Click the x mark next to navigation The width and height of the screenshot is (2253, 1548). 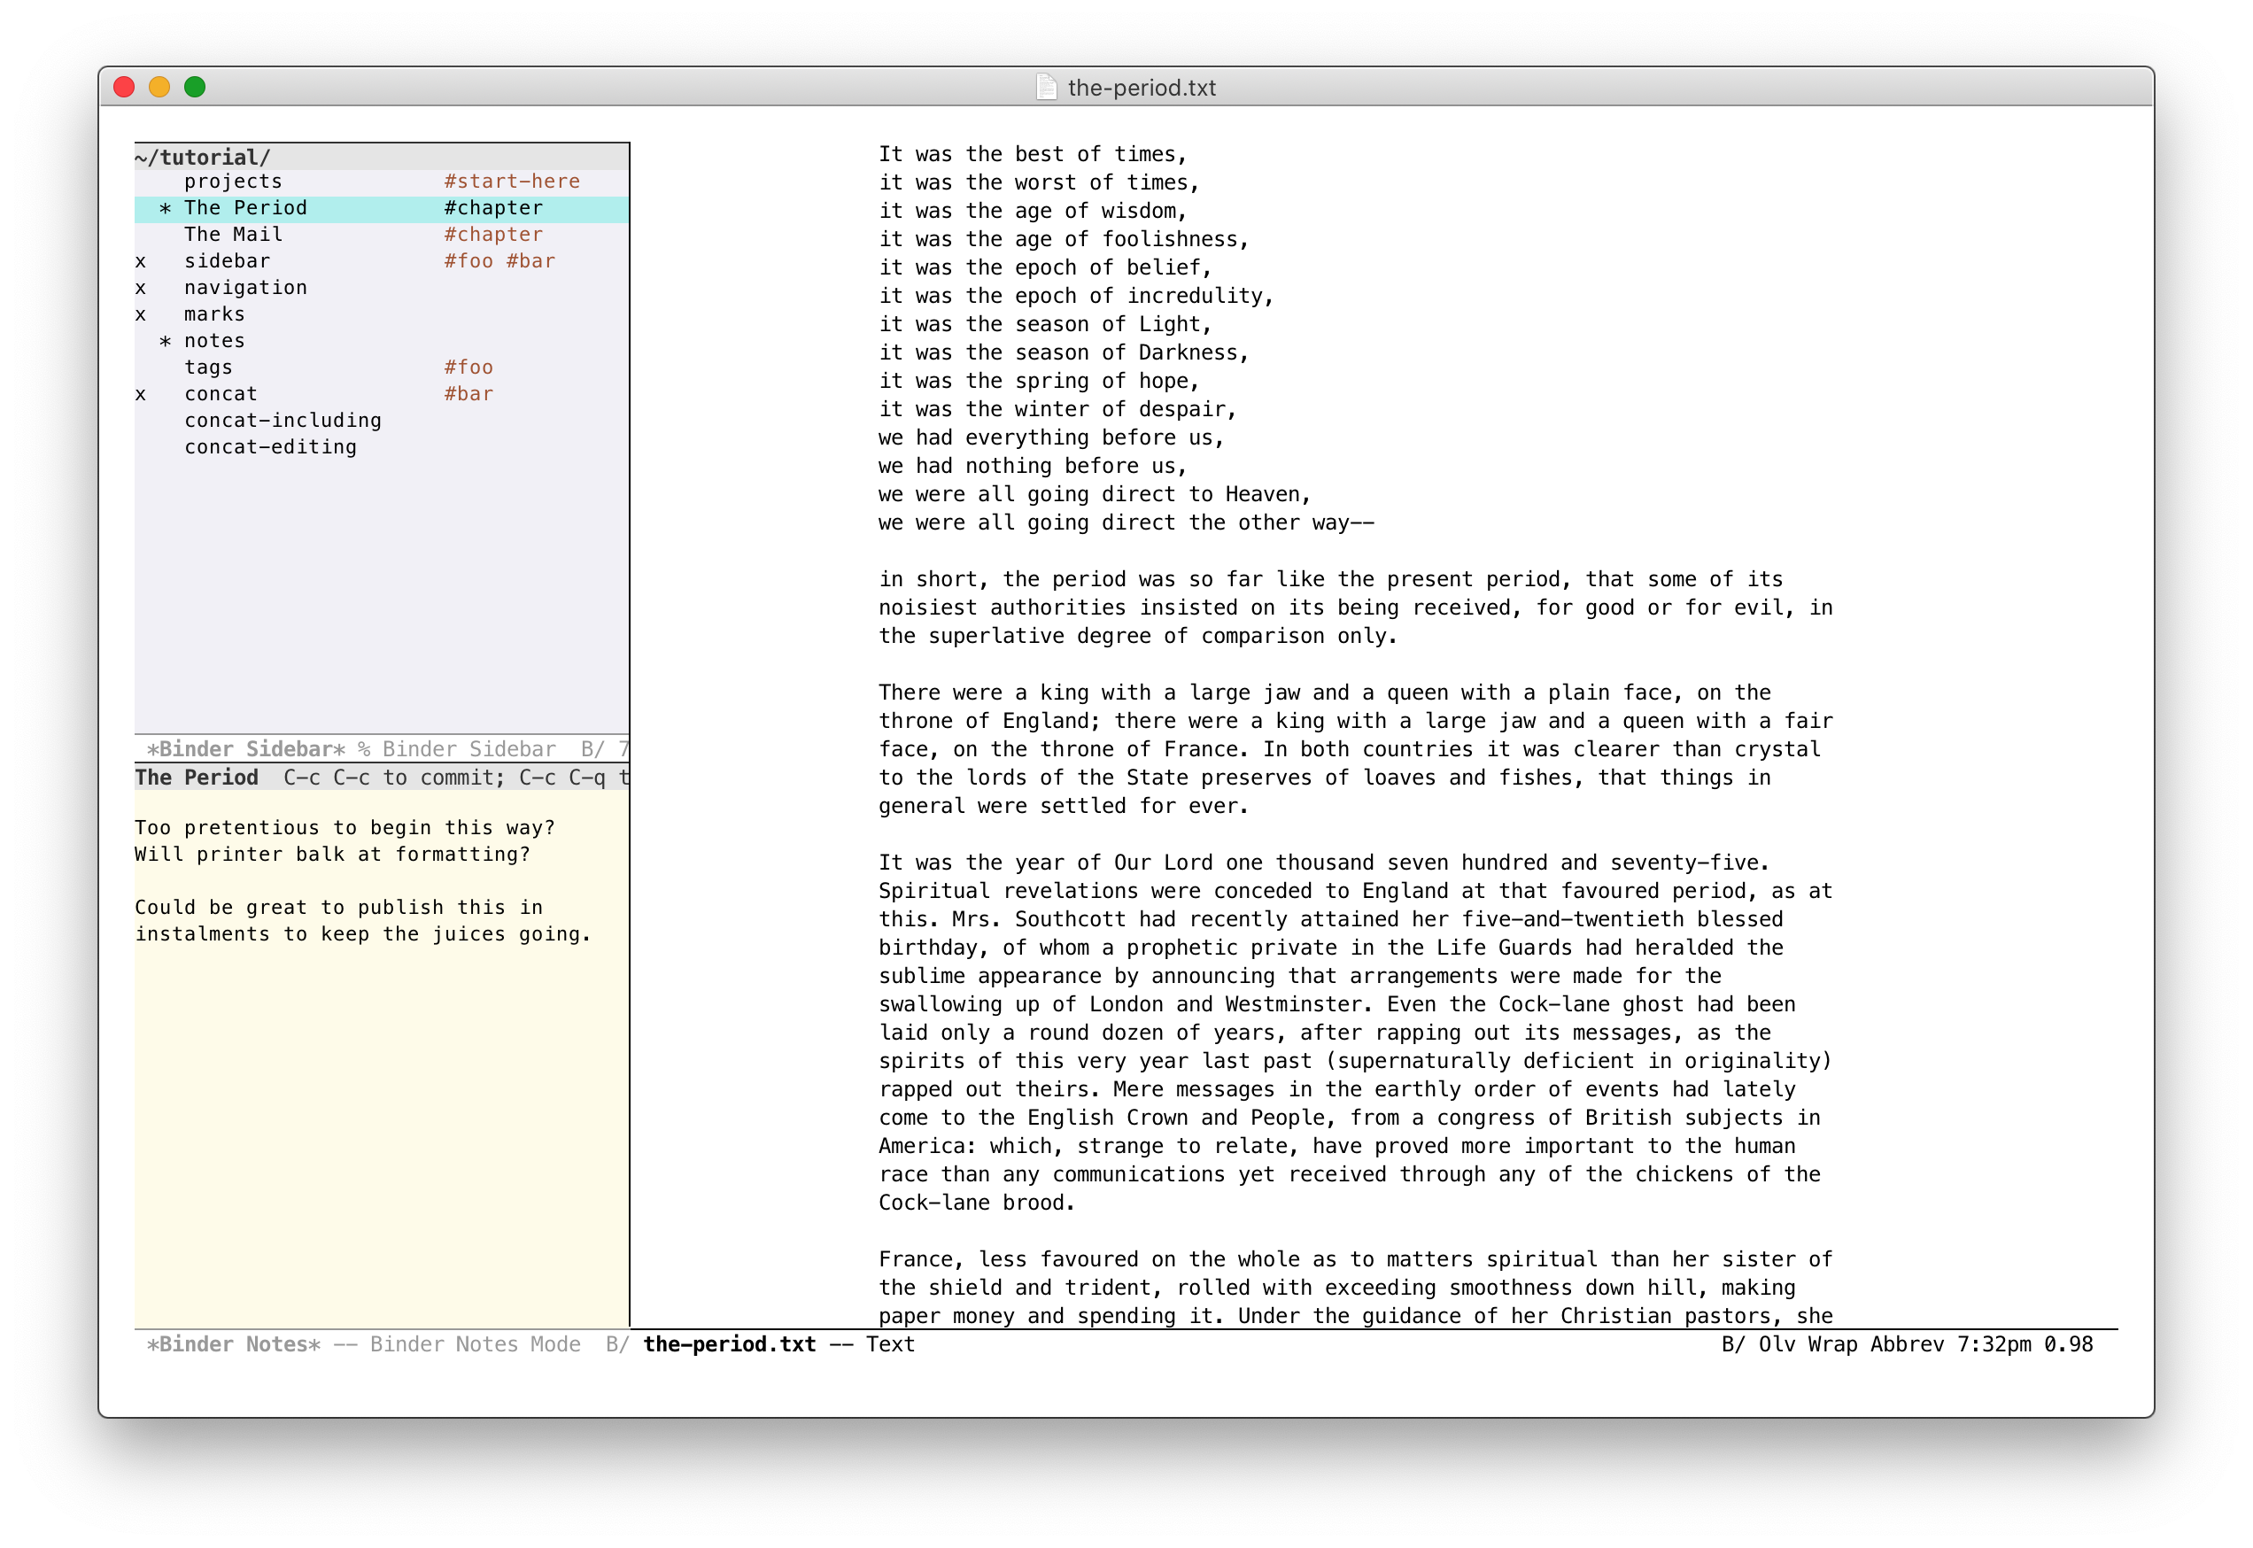tap(141, 288)
